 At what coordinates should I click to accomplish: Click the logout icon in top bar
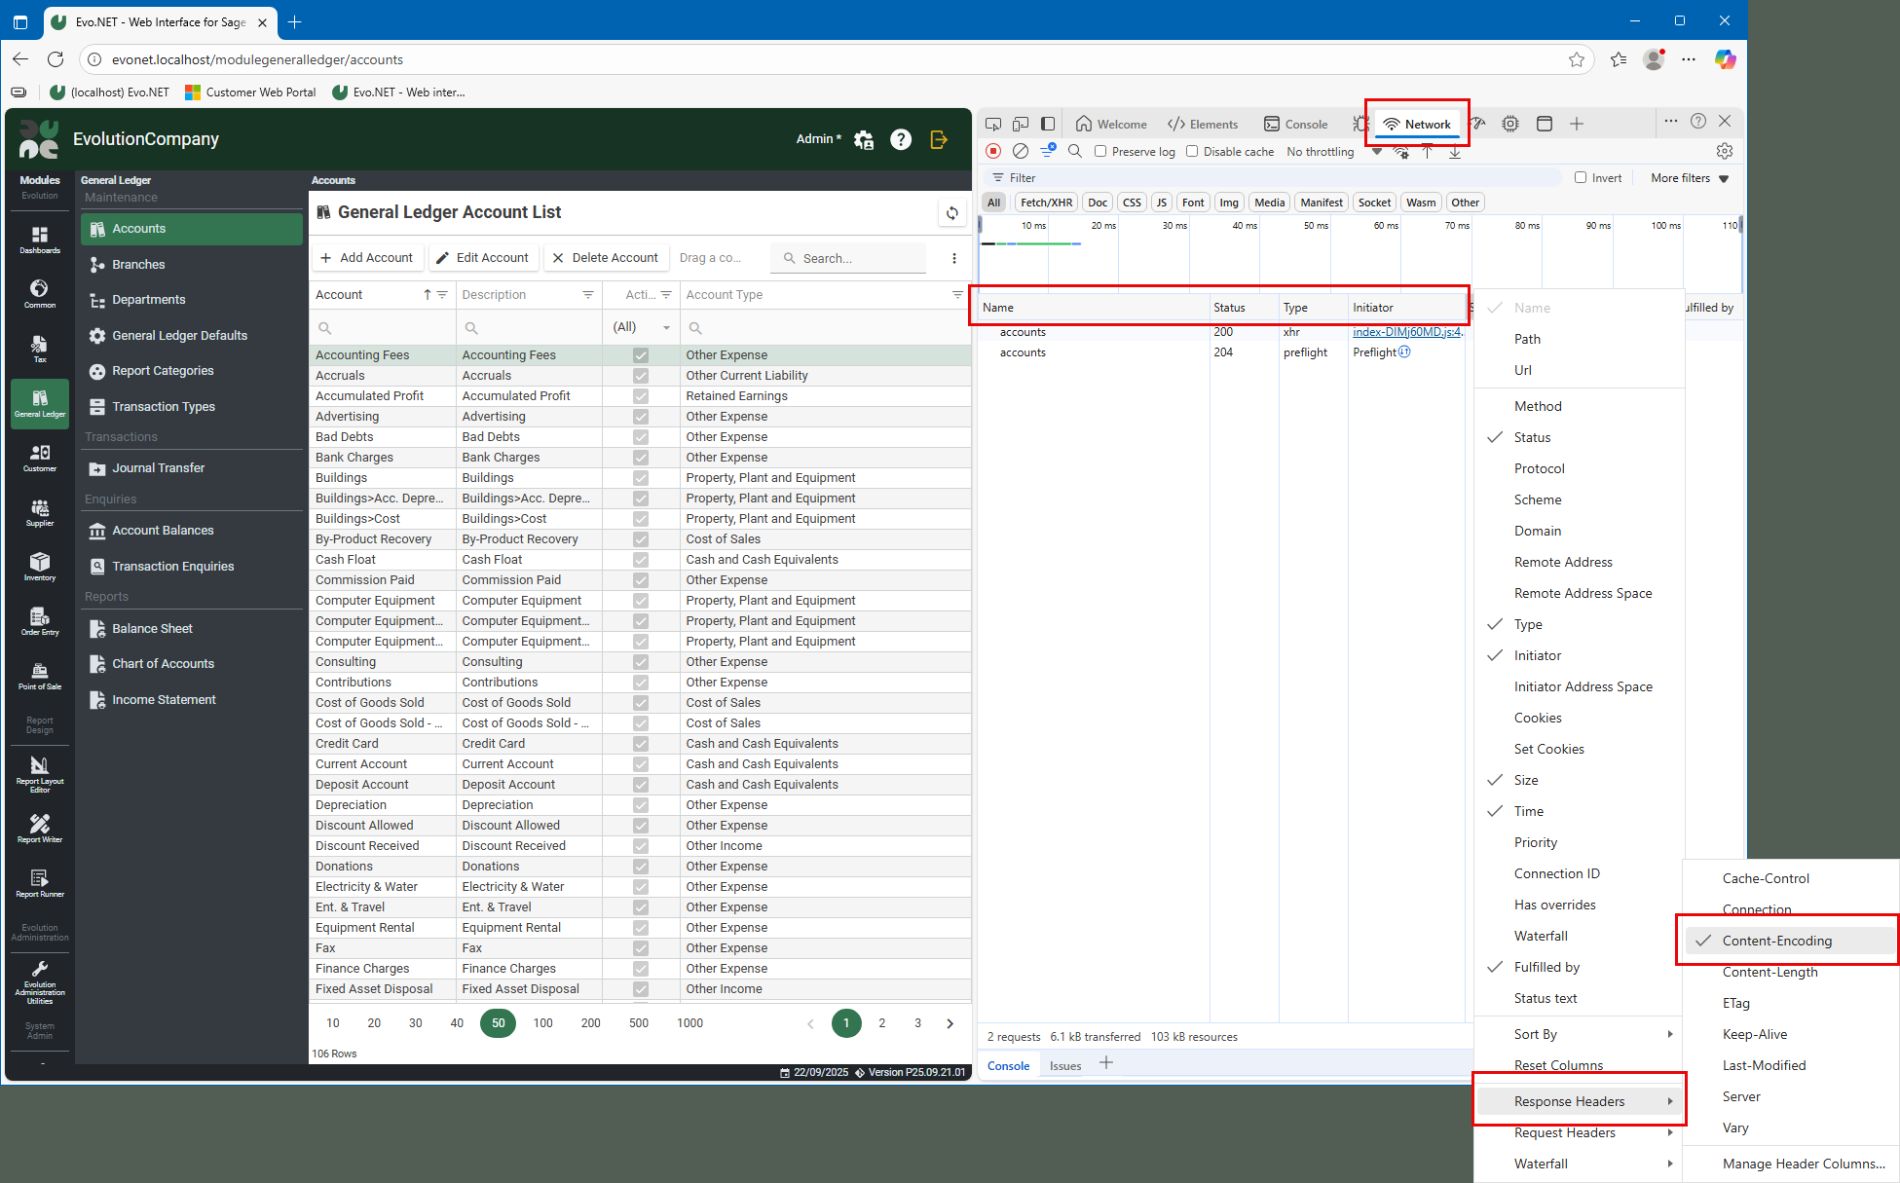pos(939,139)
